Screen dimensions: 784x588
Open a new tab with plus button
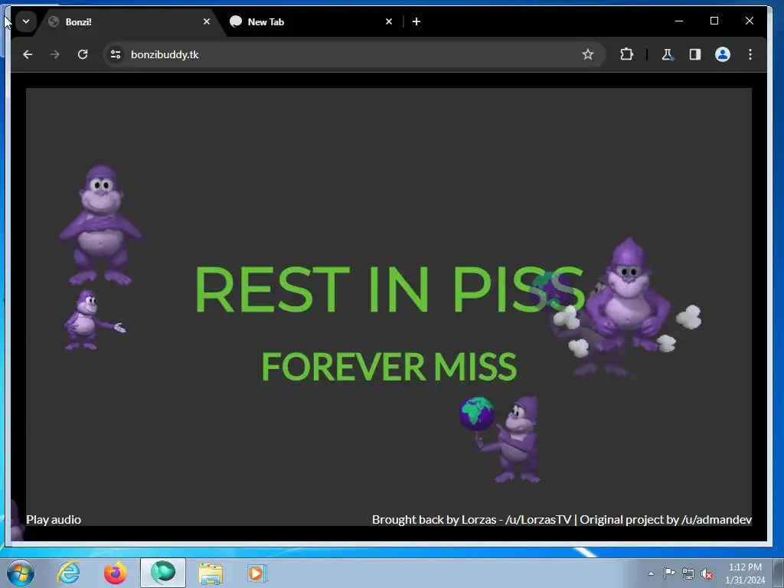[x=416, y=21]
